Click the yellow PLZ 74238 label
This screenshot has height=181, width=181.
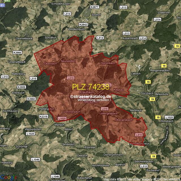pos(90,87)
